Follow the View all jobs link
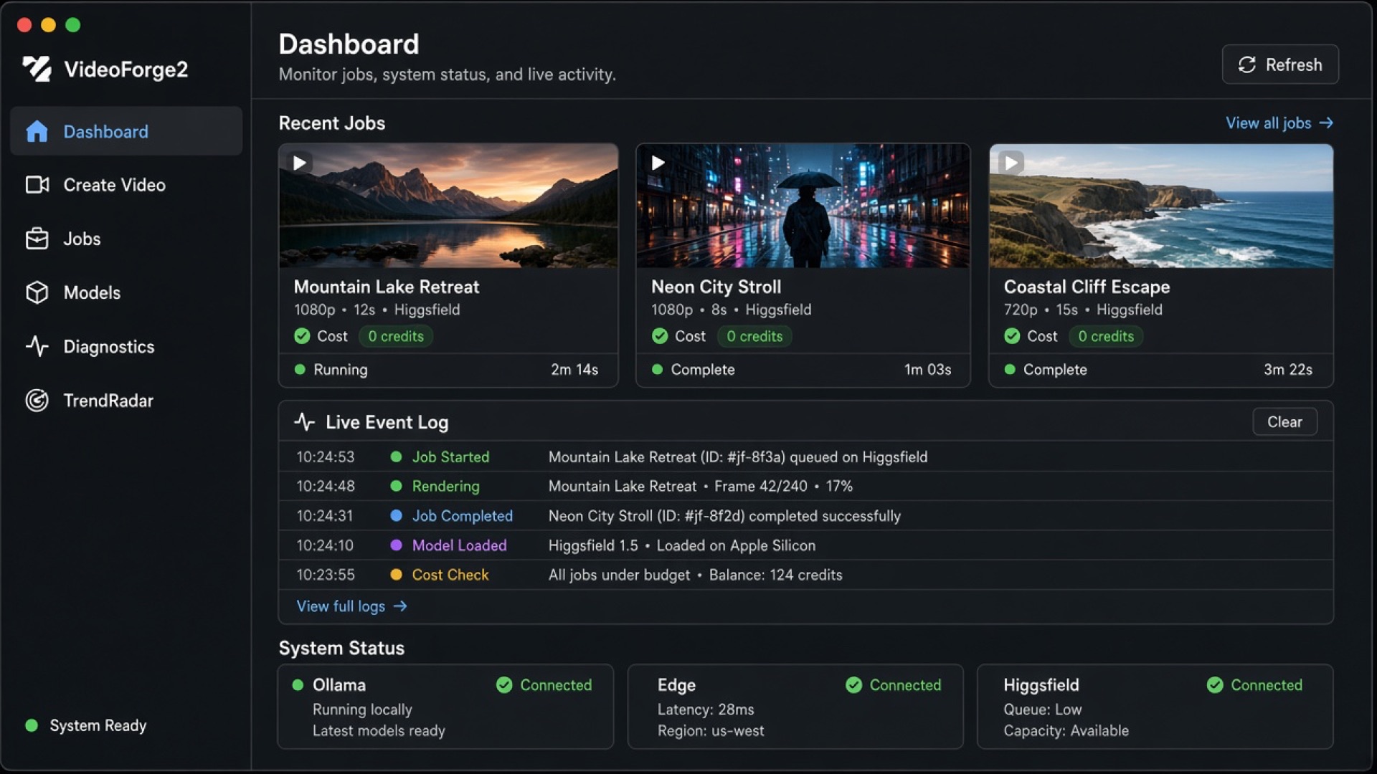The width and height of the screenshot is (1377, 774). point(1279,123)
